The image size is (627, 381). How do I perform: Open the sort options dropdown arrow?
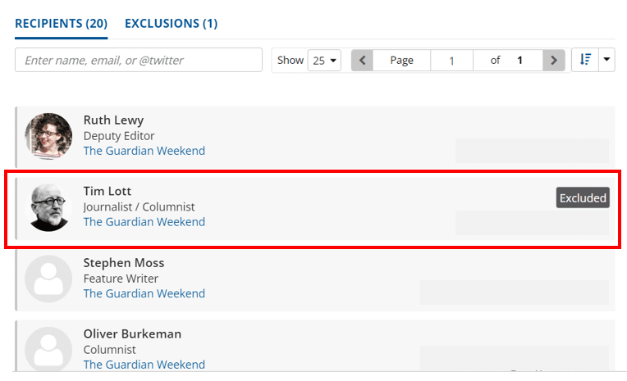coord(606,60)
